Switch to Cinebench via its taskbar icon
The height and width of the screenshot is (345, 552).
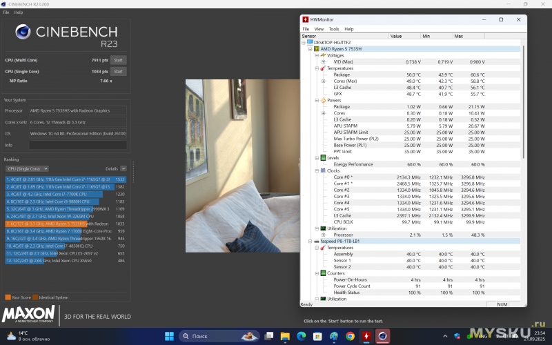point(382,336)
